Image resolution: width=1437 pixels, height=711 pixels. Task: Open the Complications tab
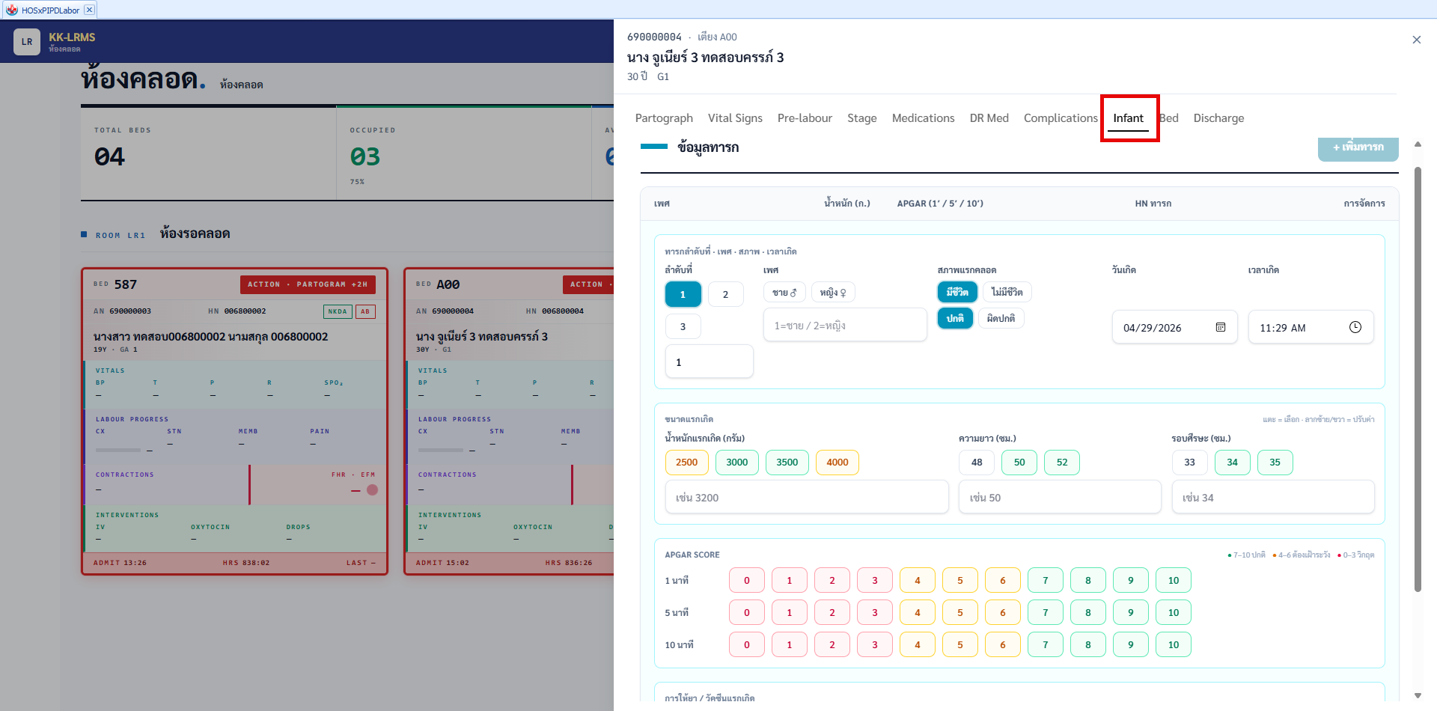[x=1061, y=118]
